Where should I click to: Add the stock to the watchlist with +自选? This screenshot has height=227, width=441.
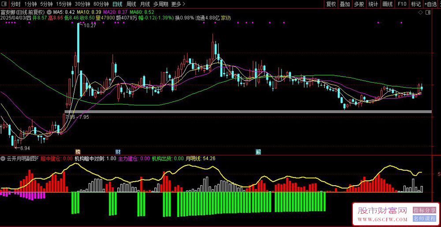pyautogui.click(x=430, y=4)
